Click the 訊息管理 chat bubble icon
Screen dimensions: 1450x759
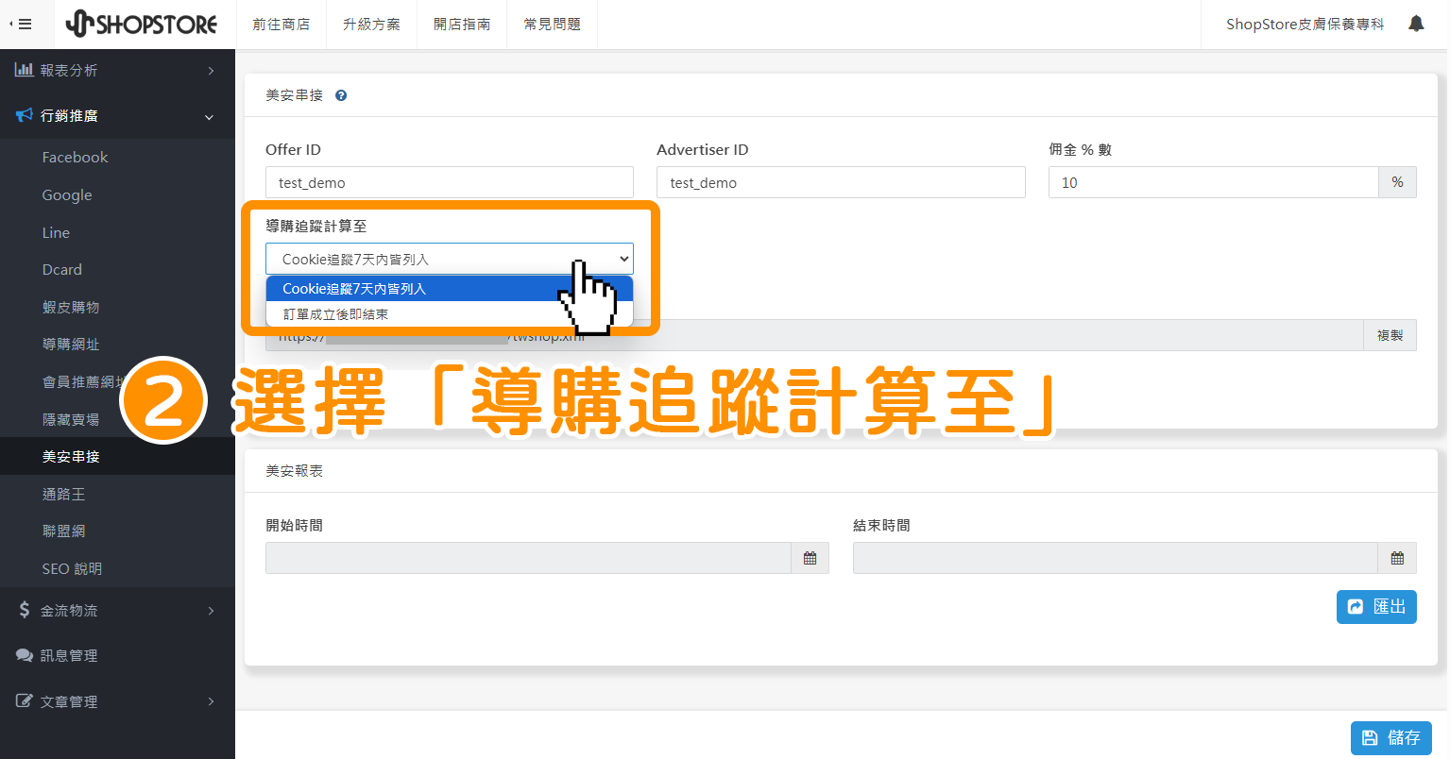(x=25, y=655)
